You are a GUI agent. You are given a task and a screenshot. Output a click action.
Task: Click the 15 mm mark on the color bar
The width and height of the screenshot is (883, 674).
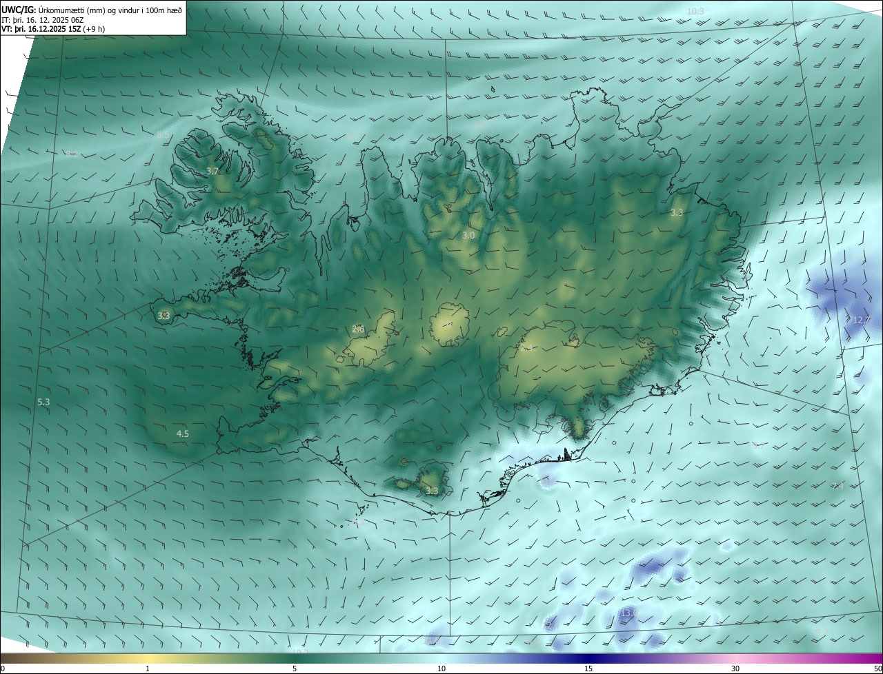click(x=588, y=668)
